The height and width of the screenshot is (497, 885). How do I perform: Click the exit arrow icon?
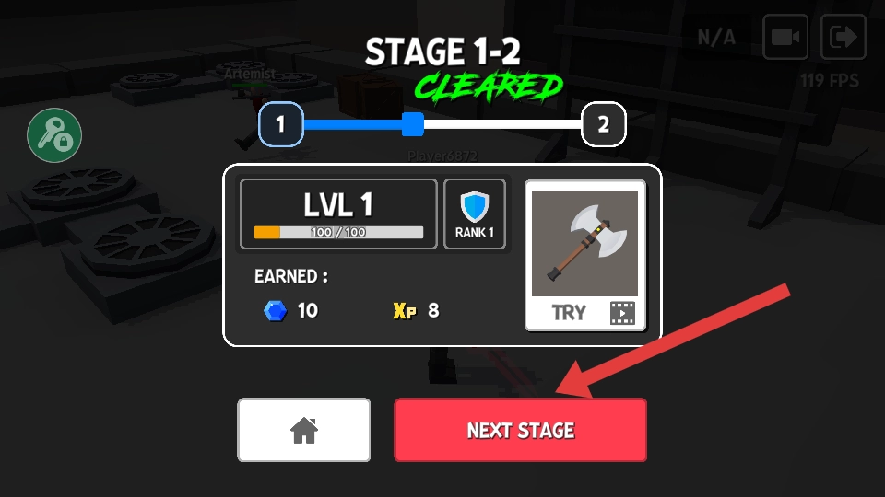pos(844,37)
